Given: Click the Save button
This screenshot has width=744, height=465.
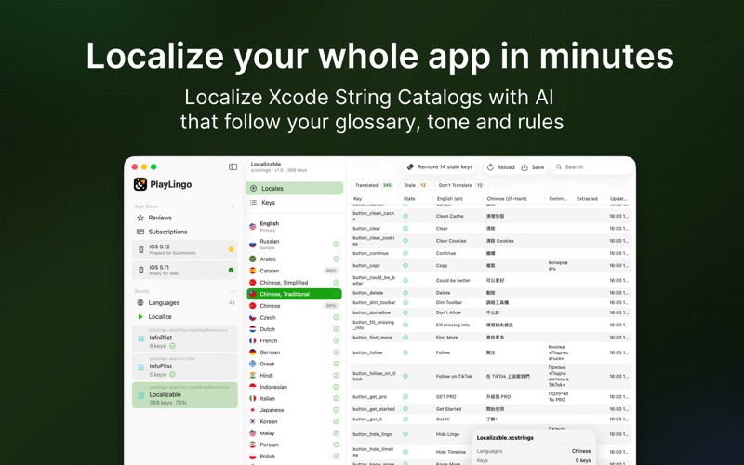Looking at the screenshot, I should click(x=533, y=167).
